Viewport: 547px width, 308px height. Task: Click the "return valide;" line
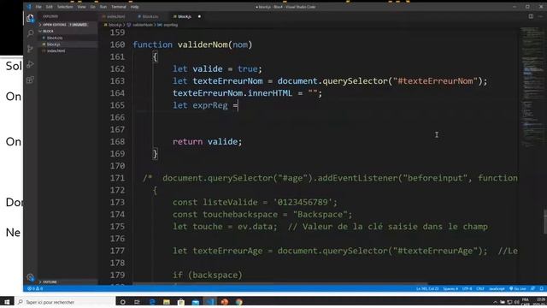tap(207, 141)
